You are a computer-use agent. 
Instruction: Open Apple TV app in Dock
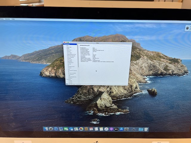point(116,129)
